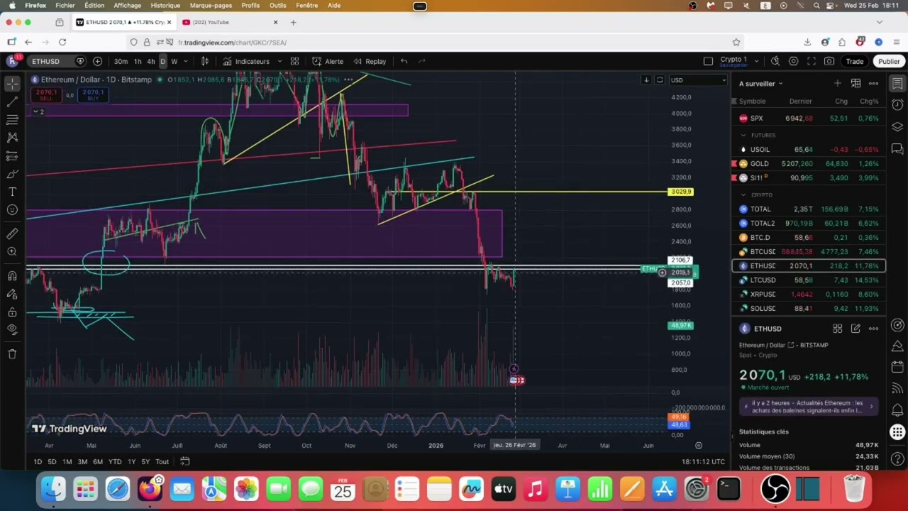Start bar Replay mode
Image resolution: width=908 pixels, height=511 pixels.
[x=369, y=61]
